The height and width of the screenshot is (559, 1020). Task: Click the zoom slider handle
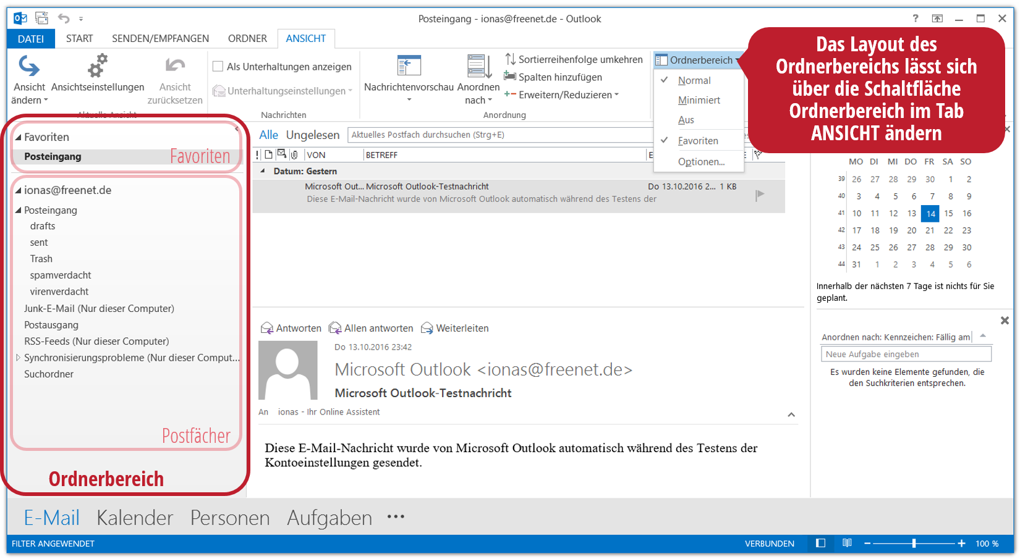914,544
